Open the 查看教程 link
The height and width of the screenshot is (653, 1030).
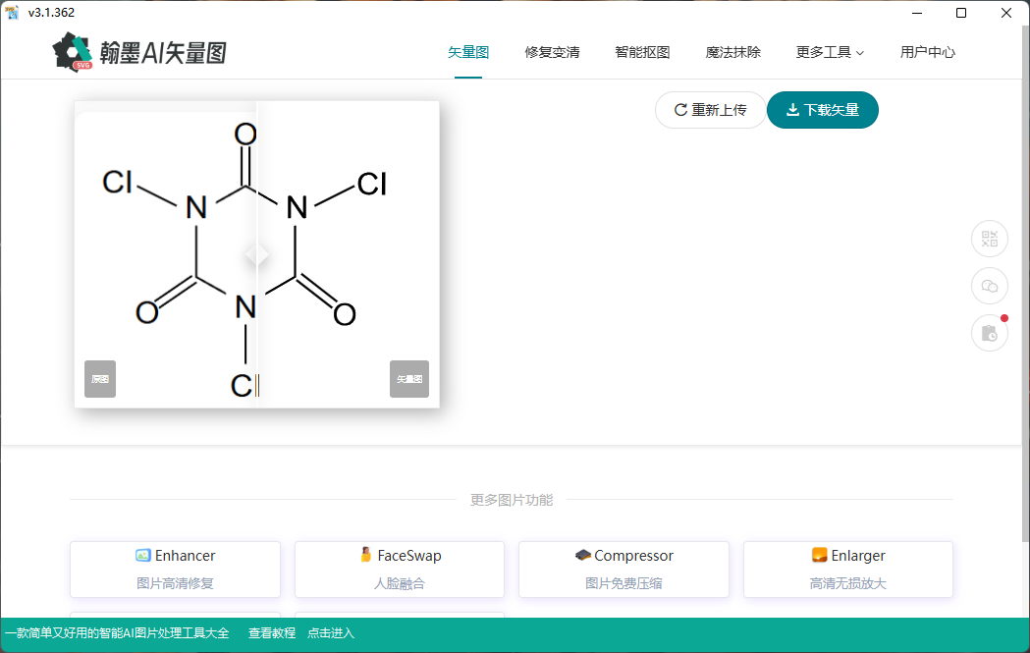[x=271, y=633]
